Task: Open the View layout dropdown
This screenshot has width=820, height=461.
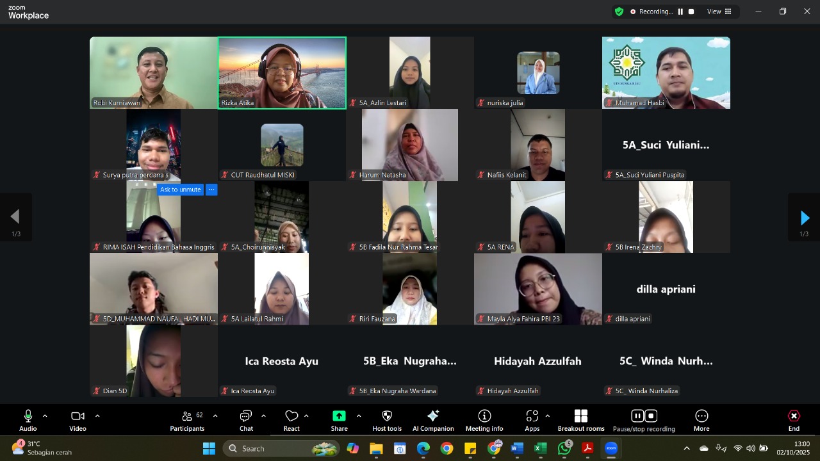Action: coord(718,12)
